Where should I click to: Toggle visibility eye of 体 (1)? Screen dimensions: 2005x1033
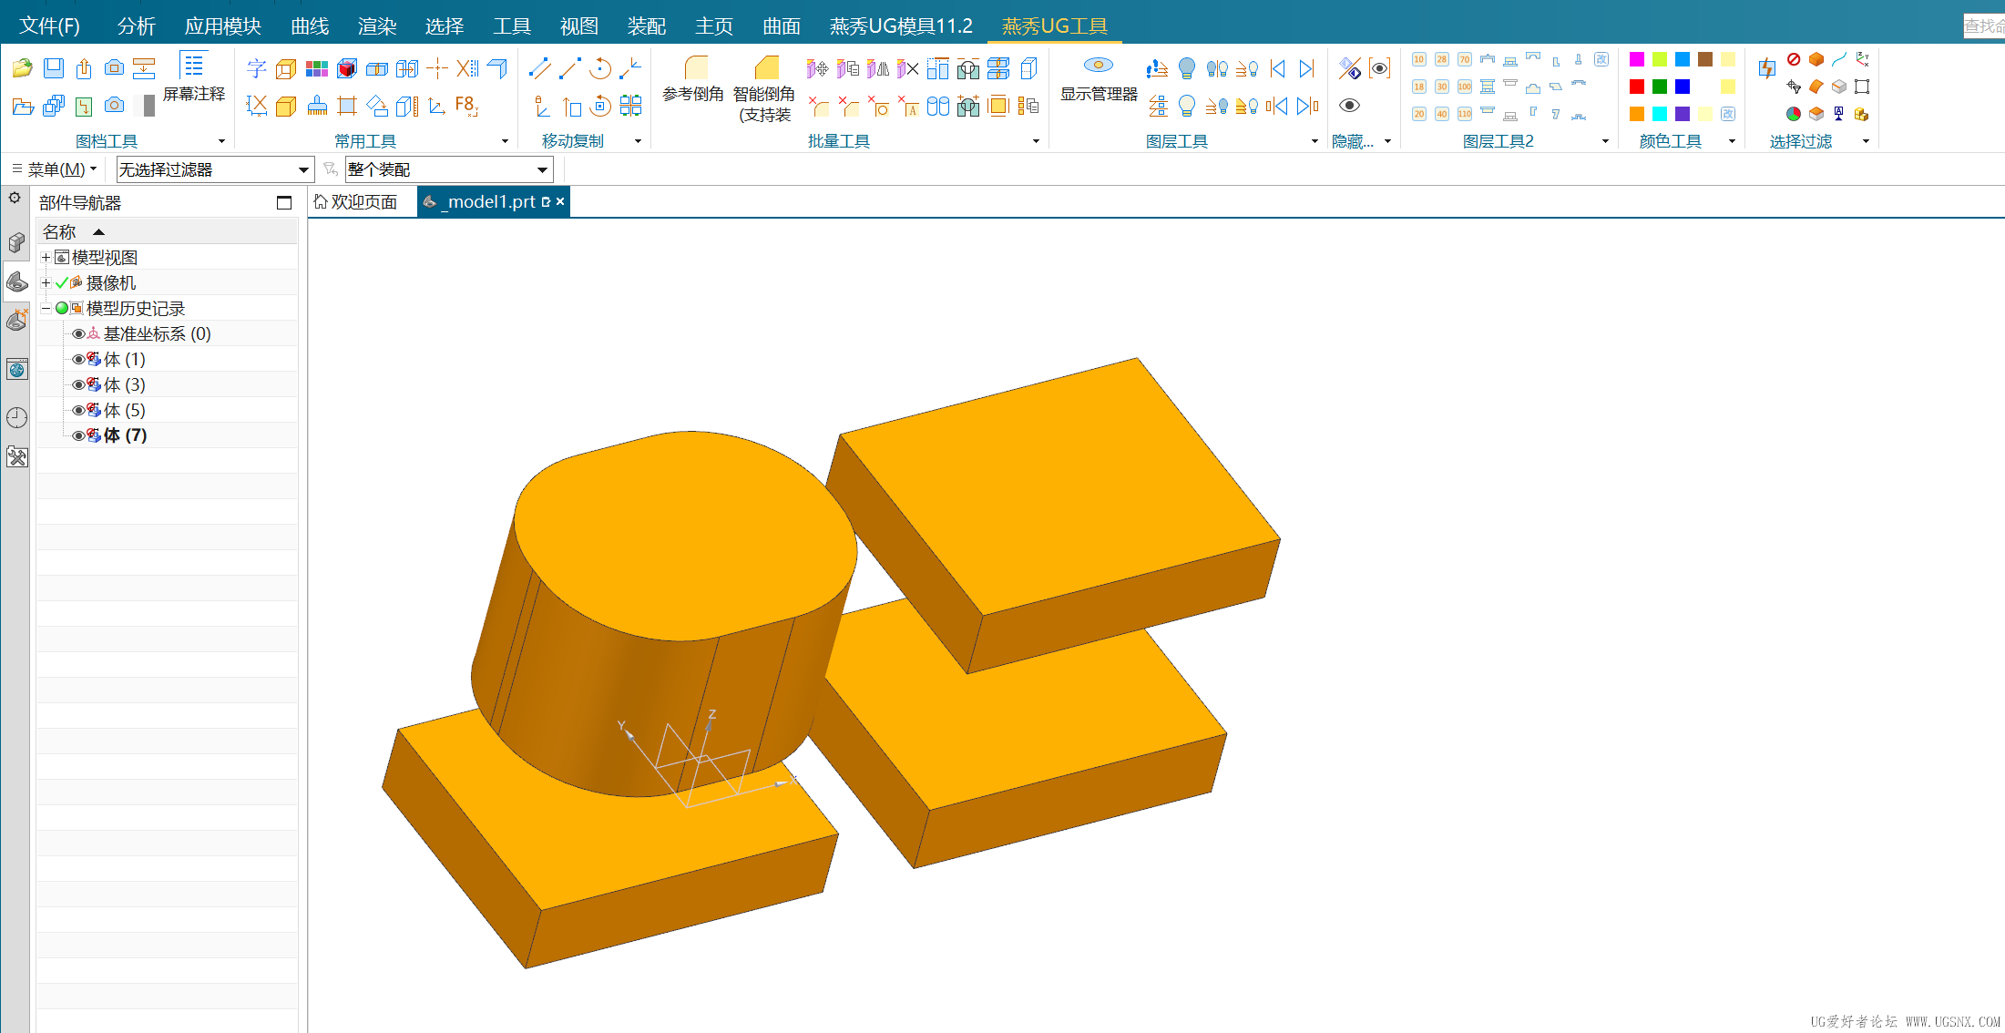click(78, 360)
